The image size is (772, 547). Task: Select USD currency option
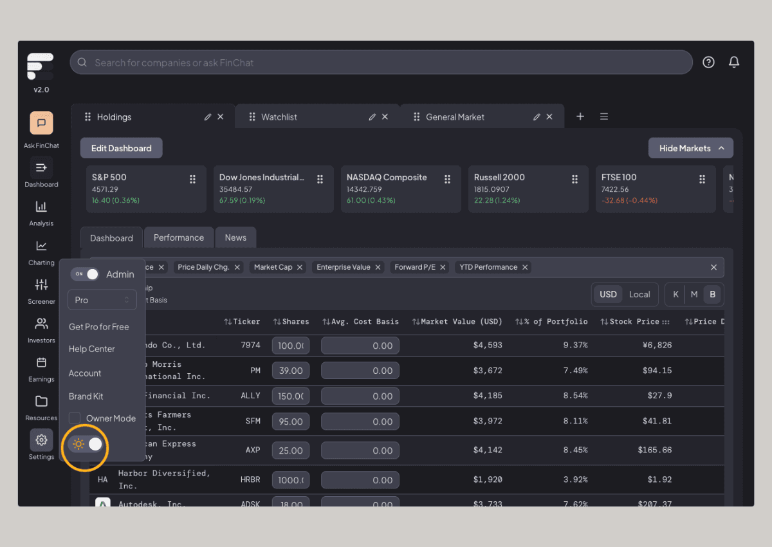point(608,295)
